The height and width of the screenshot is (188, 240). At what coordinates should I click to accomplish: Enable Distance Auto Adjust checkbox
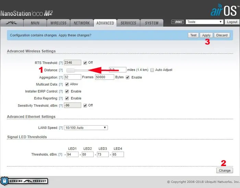tap(152, 70)
